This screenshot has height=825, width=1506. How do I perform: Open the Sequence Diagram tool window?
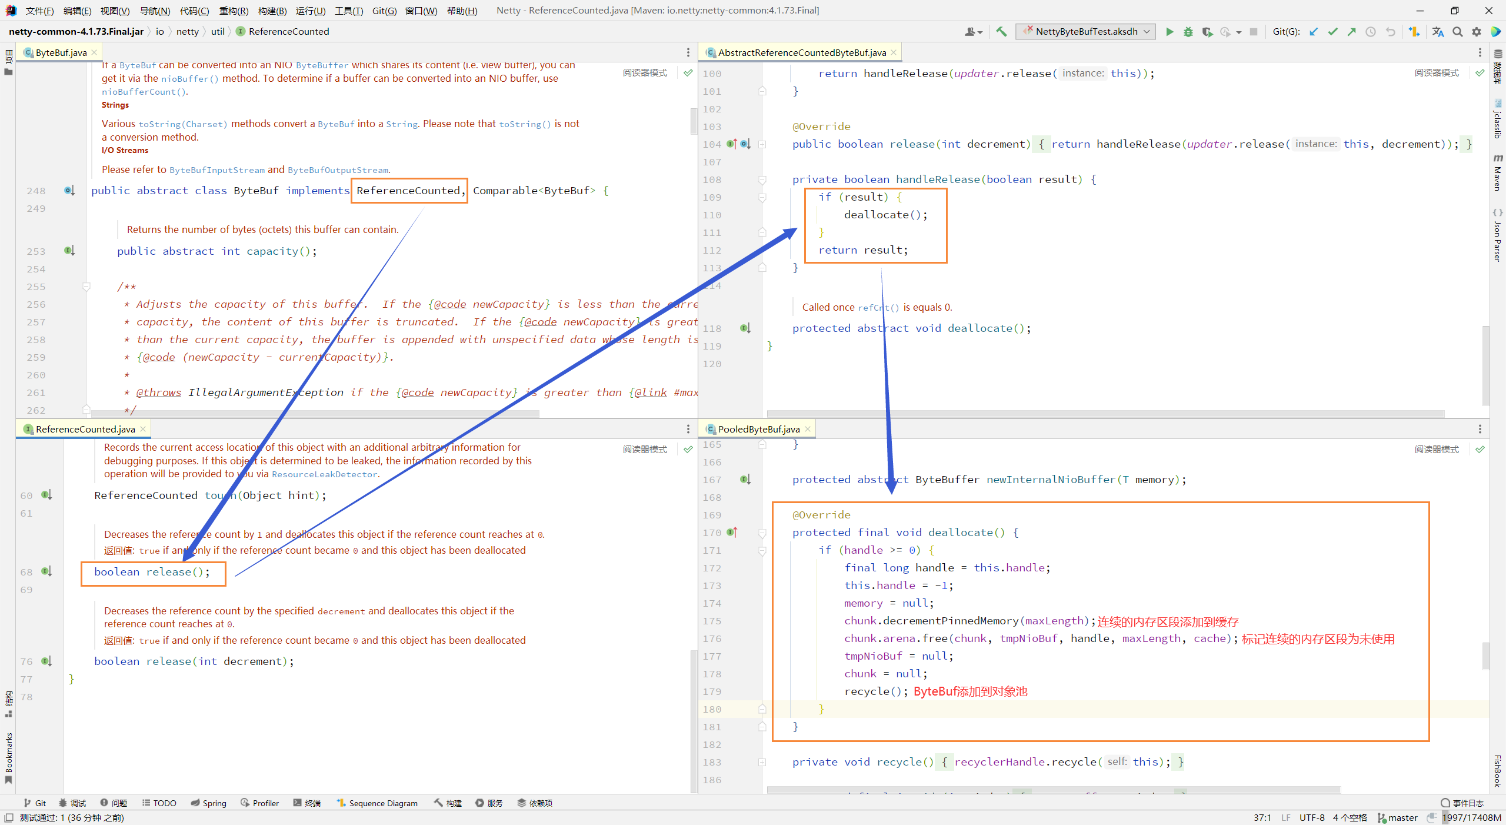(376, 803)
